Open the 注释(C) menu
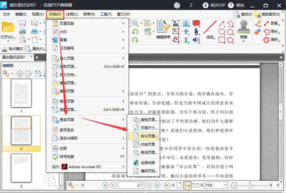 click(x=72, y=14)
